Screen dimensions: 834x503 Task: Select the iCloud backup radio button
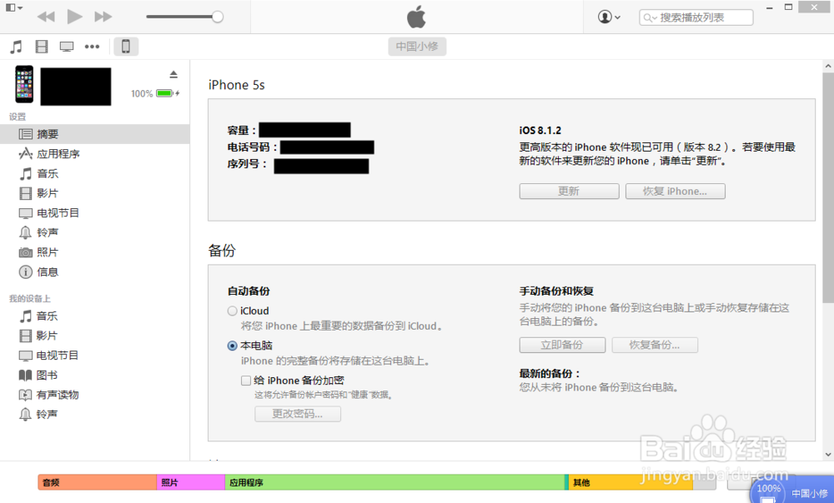point(233,311)
